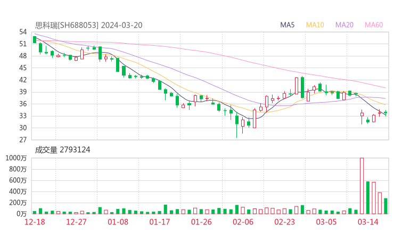Image resolution: width=394 pixels, height=234 pixels.
Task: Click the 01-08 date axis label
Action: (118, 222)
